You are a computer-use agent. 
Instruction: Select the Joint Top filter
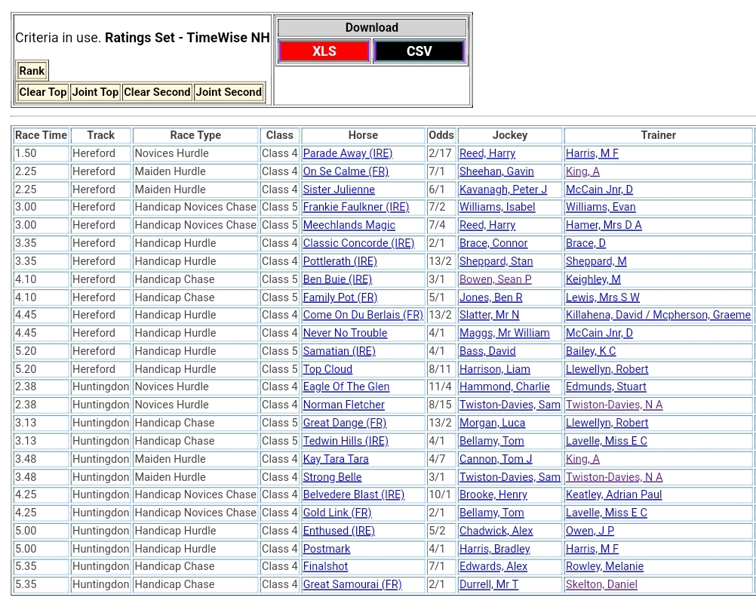click(95, 92)
